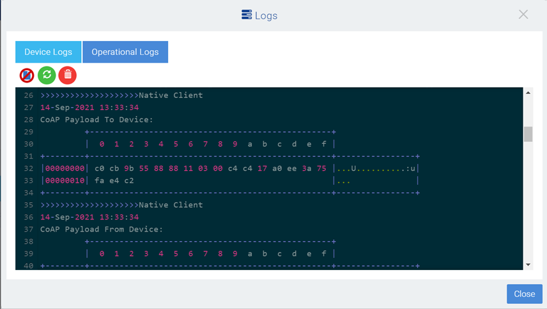Viewport: 547px width, 309px height.
Task: Click the Logs dialog title text
Action: [x=266, y=15]
